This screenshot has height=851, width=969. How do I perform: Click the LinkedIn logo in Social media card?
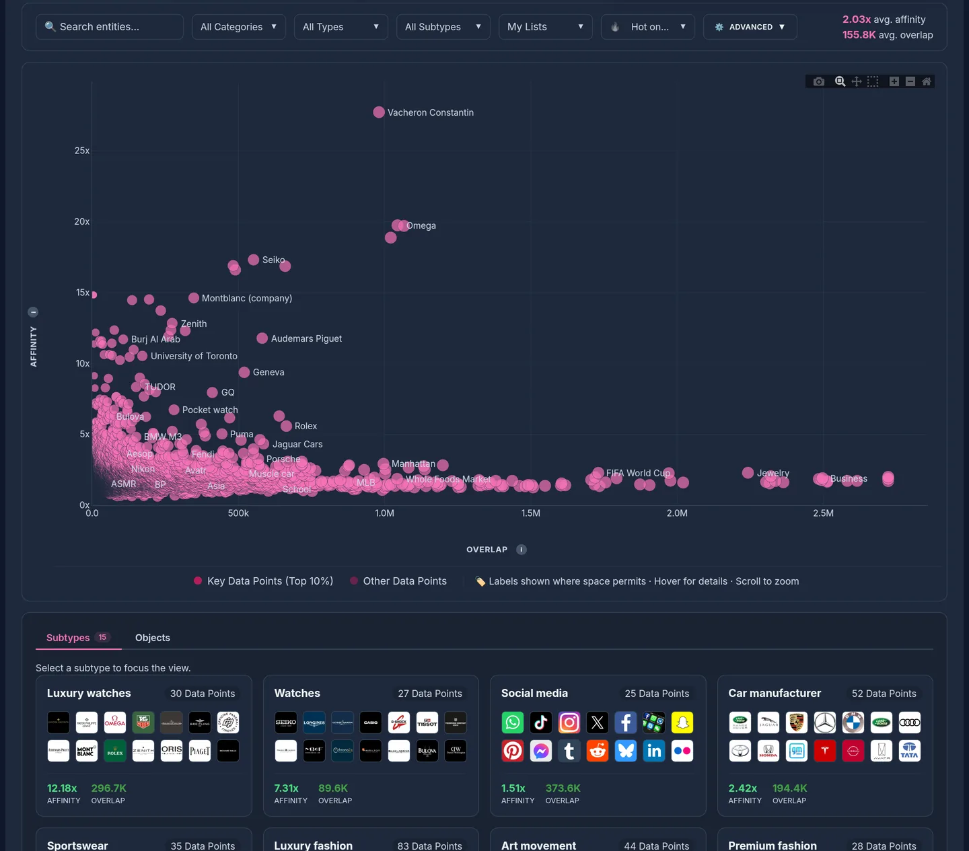[654, 751]
